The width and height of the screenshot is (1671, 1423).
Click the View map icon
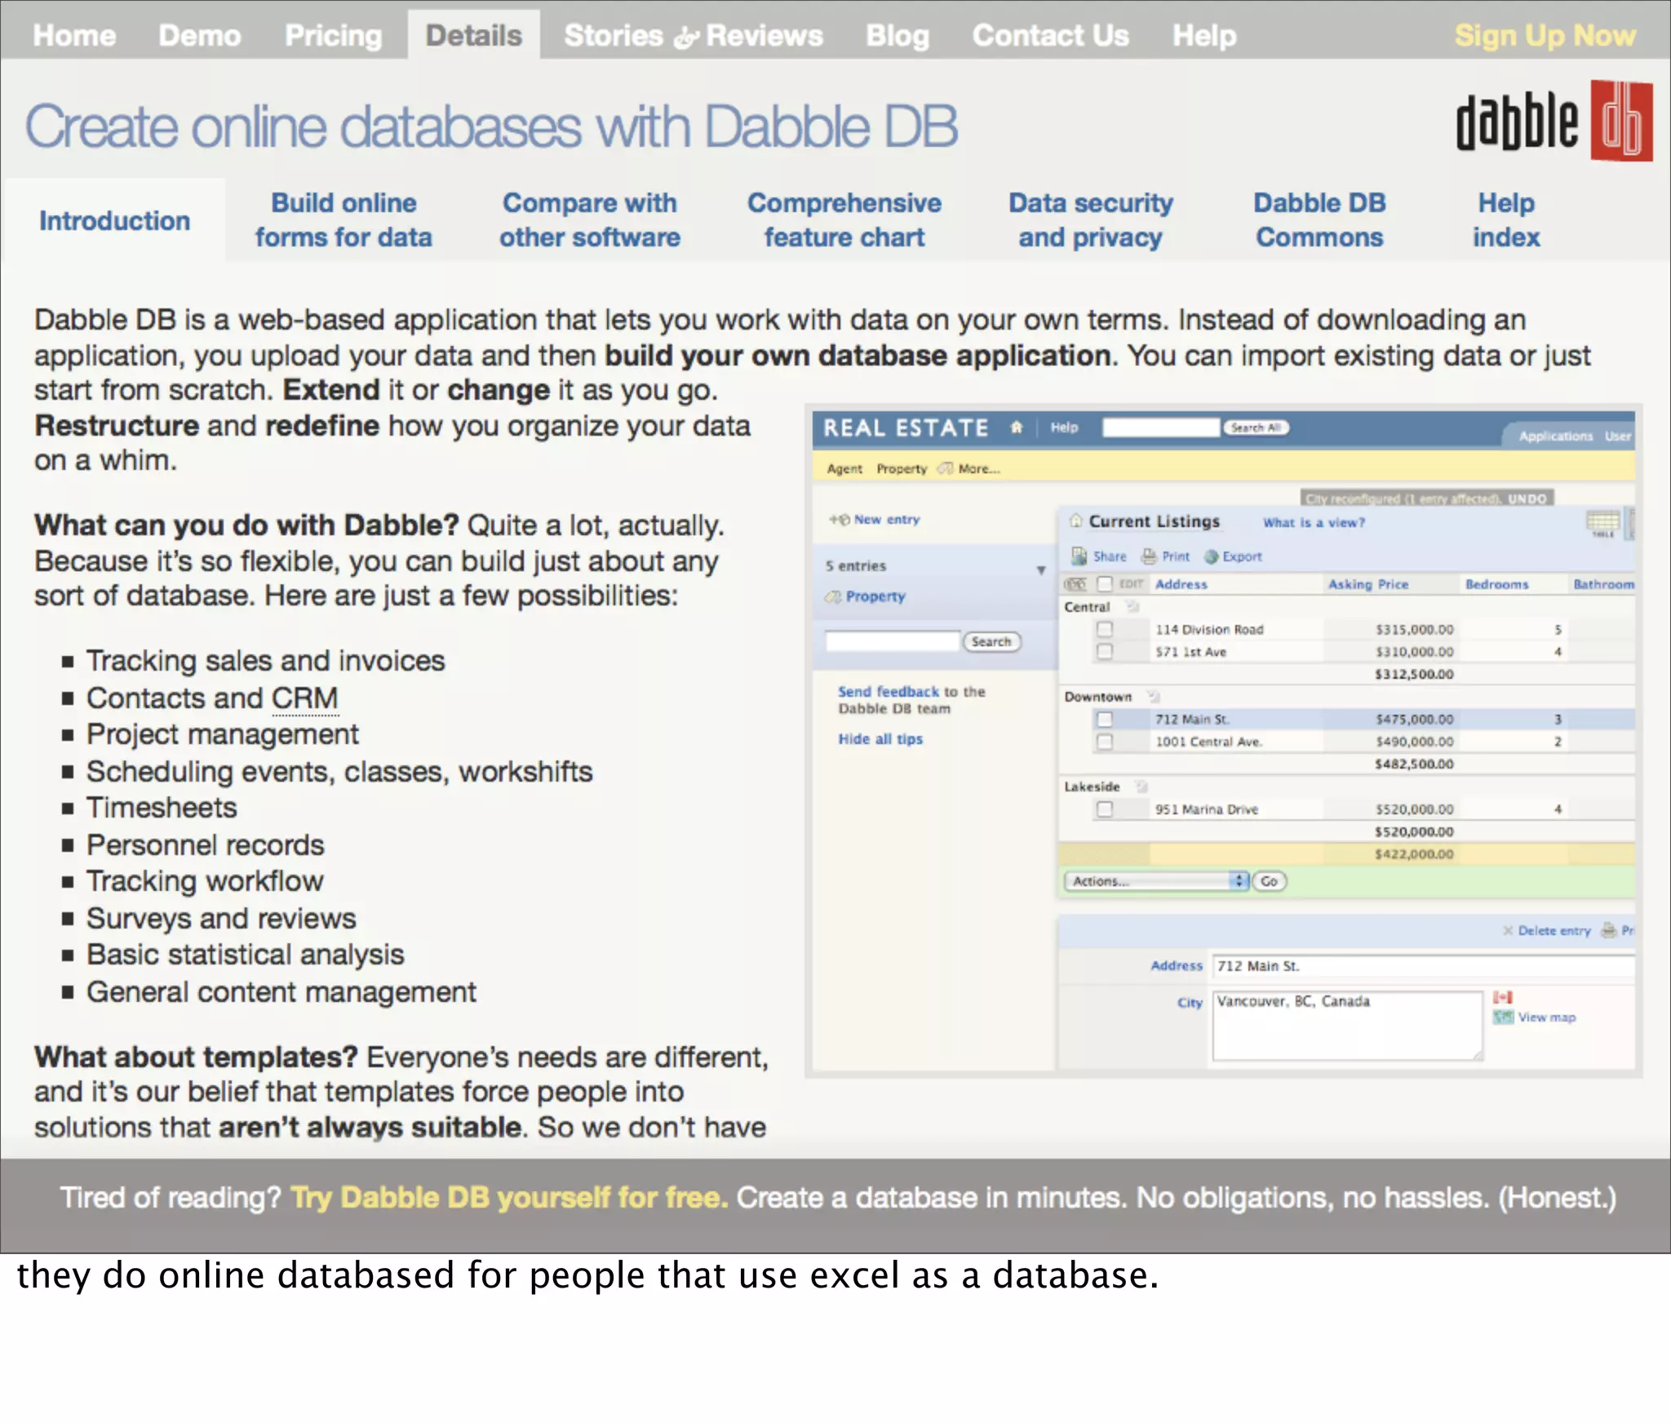pyautogui.click(x=1503, y=1017)
